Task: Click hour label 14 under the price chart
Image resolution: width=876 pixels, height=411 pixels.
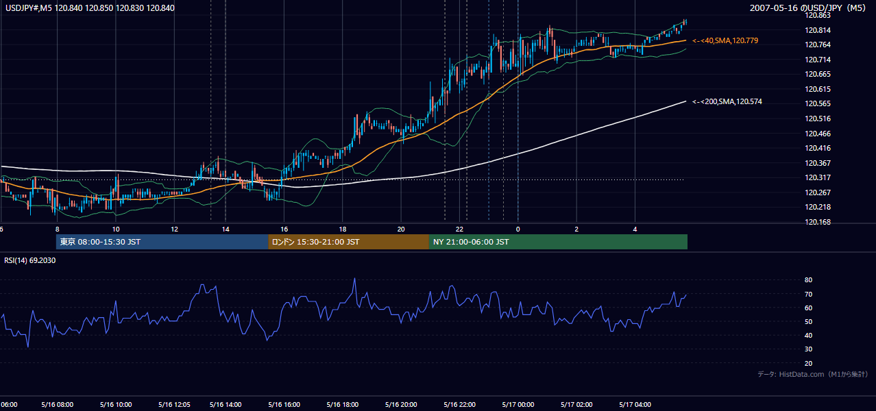Action: pyautogui.click(x=226, y=229)
